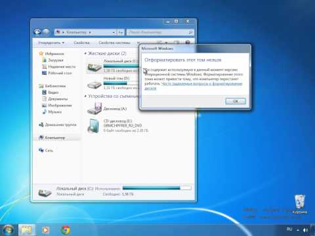Select the floppy drive (A:) icon
The width and height of the screenshot is (315, 236).
(94, 109)
